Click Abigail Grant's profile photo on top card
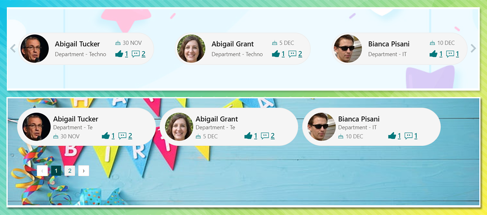The image size is (487, 215). click(x=191, y=49)
